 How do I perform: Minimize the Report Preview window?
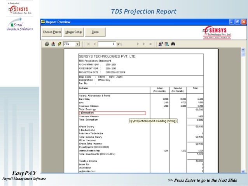[x=232, y=22]
